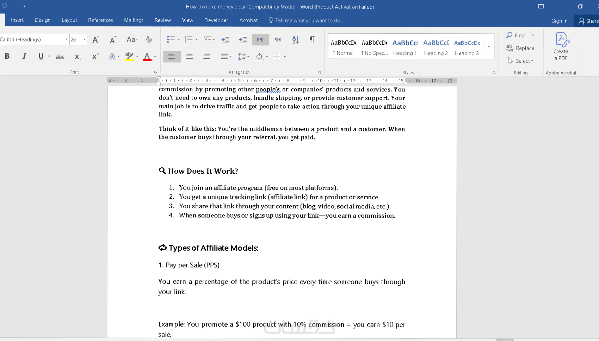Open the Styles pane launcher
Viewport: 599px width, 341px height.
pyautogui.click(x=494, y=73)
